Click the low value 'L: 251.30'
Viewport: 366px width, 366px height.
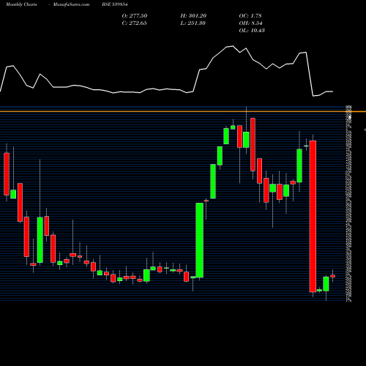(x=193, y=23)
